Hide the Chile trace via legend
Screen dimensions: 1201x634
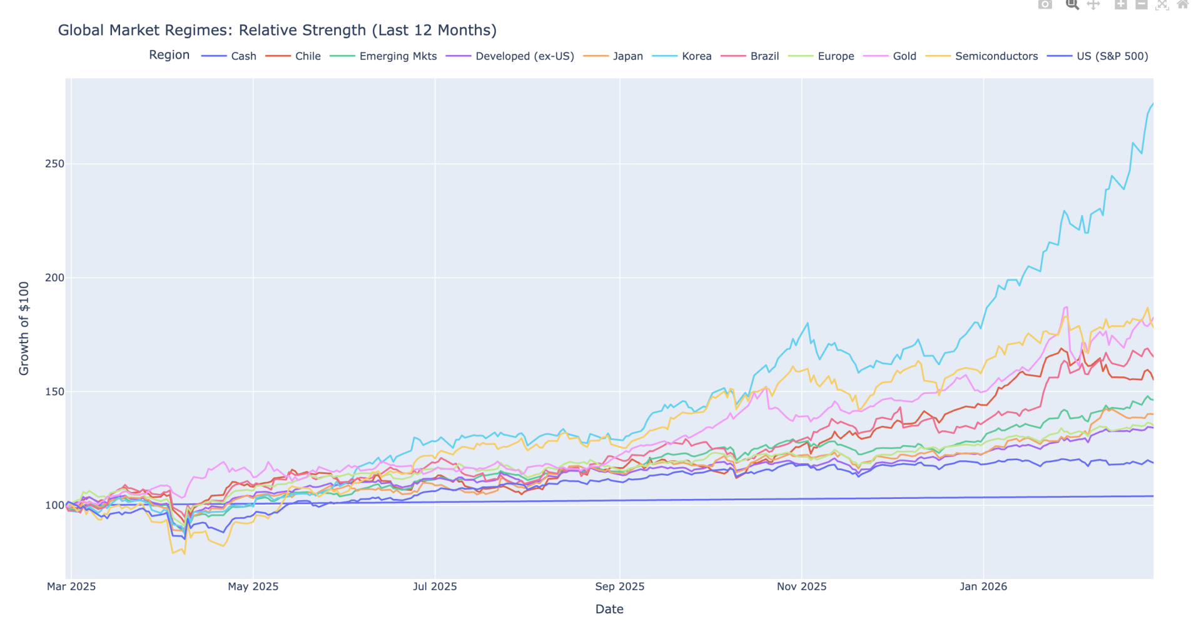pos(308,56)
